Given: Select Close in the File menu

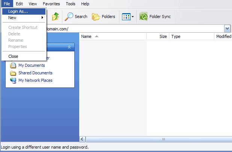Looking at the screenshot, I should (13, 56).
